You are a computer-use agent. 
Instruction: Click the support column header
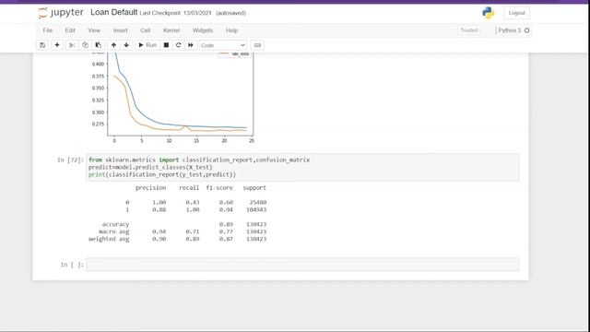[254, 188]
